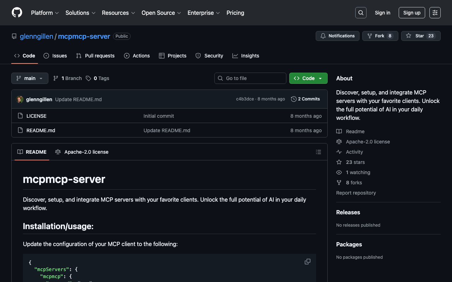Switch to Apache-2.0 license tab
This screenshot has height=282, width=452.
tap(82, 152)
